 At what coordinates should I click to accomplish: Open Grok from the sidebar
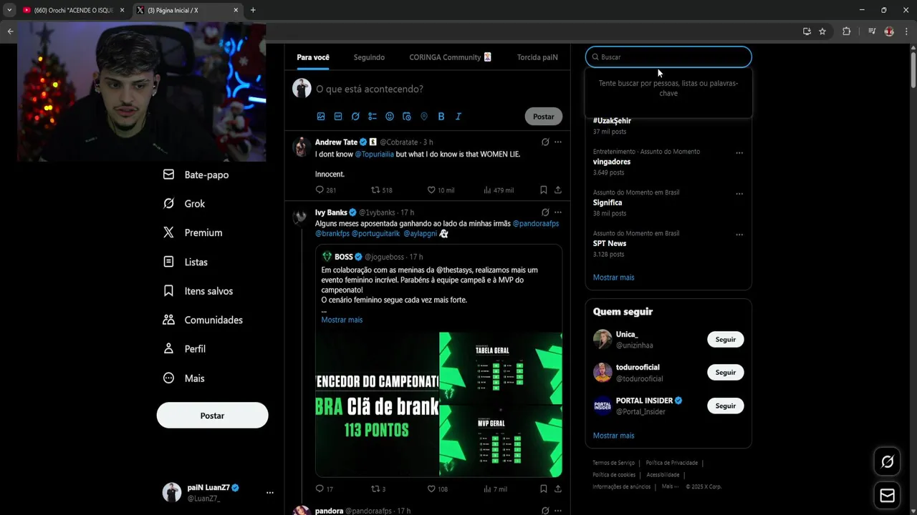pyautogui.click(x=184, y=204)
